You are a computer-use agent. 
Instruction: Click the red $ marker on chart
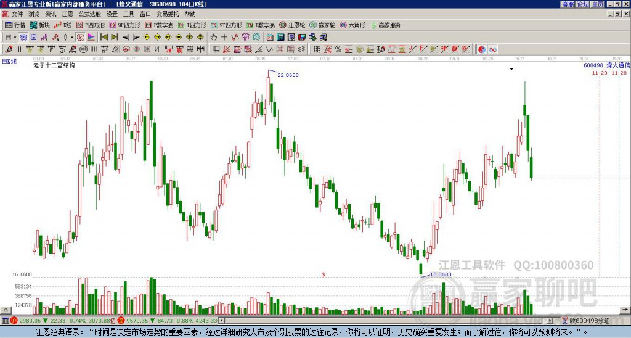pos(323,274)
